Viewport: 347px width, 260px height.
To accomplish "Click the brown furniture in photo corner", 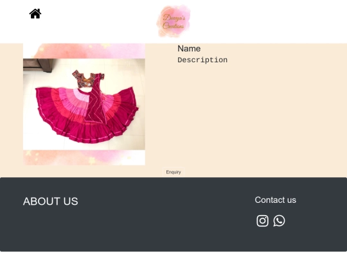I will pos(38,65).
